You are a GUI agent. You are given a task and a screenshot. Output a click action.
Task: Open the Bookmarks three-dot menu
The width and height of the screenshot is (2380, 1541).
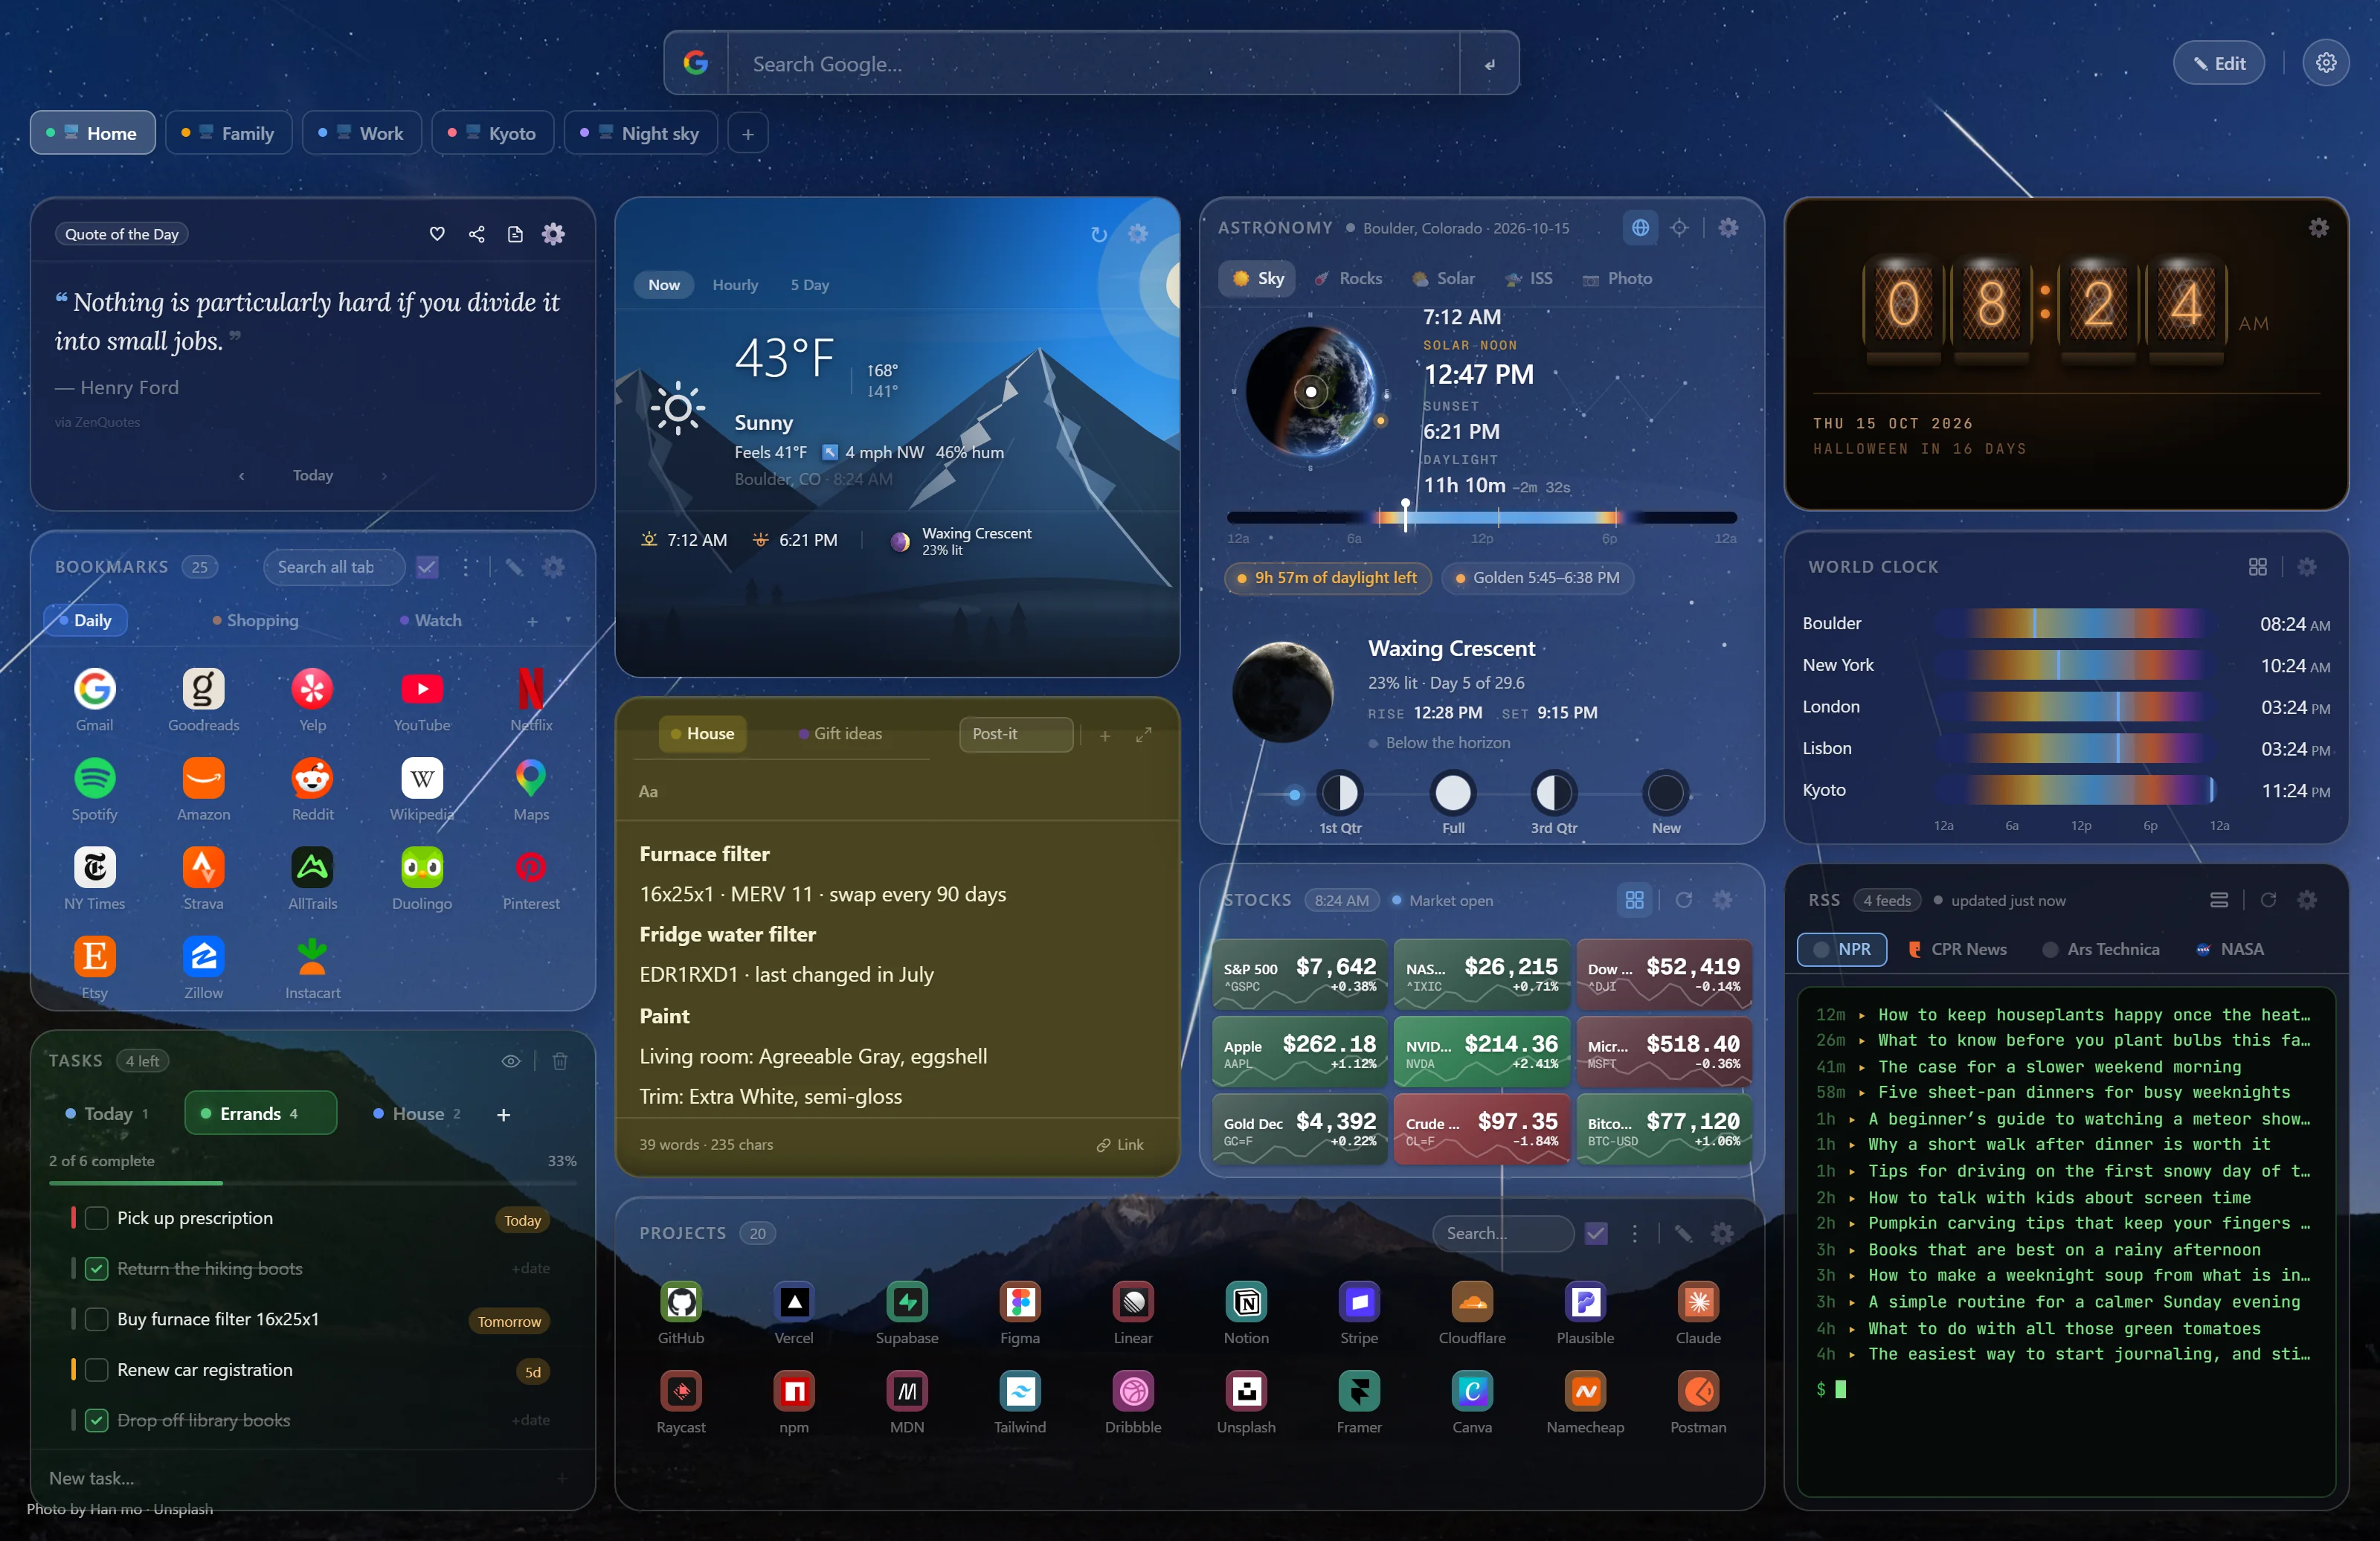tap(466, 567)
